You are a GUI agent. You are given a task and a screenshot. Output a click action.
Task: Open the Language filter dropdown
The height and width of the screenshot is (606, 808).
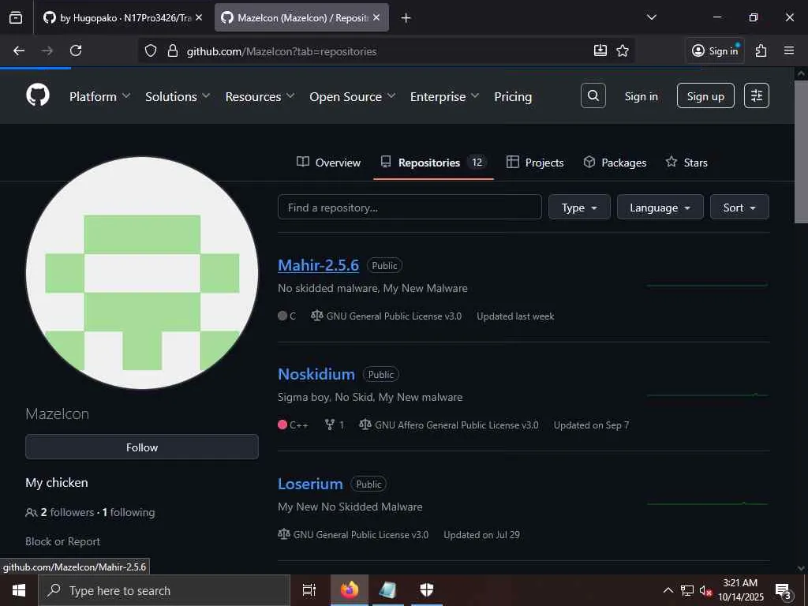point(660,208)
